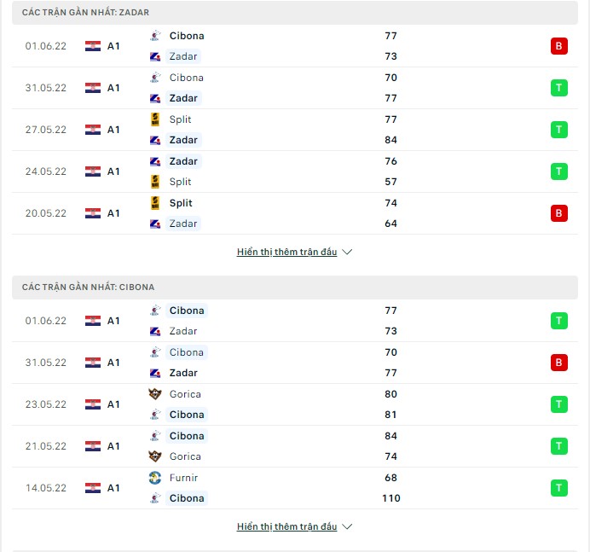Click the chevron arrow beside the Zadar section's show-more link
Viewport: 590px width, 552px height.
coord(347,252)
